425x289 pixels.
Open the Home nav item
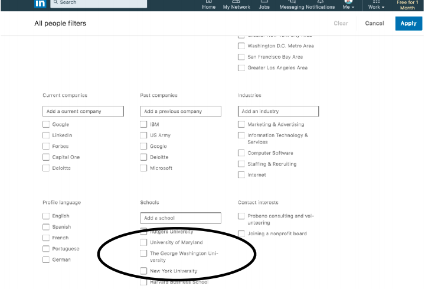tap(209, 5)
